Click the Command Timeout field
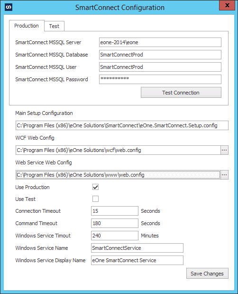 [115, 223]
